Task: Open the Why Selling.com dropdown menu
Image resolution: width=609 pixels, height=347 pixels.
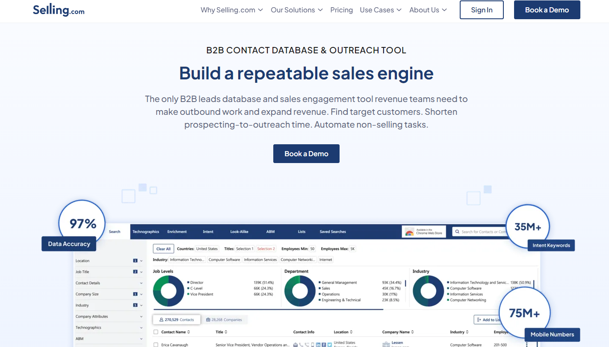Action: click(x=232, y=10)
